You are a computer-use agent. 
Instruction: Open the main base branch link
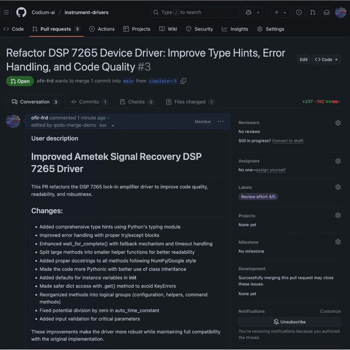click(128, 81)
